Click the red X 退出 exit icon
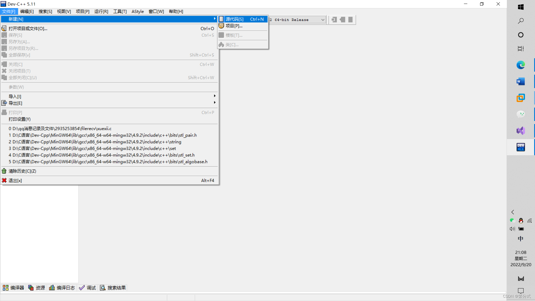Image resolution: width=535 pixels, height=301 pixels. (4, 181)
